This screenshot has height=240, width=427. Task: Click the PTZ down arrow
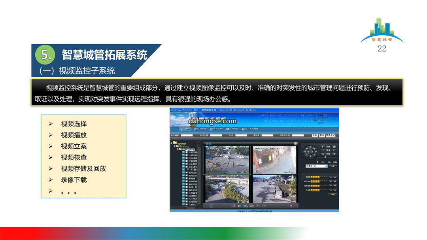point(310,156)
